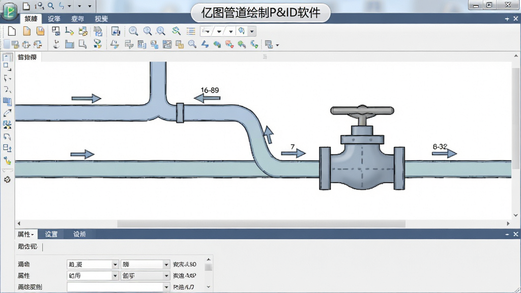Image resolution: width=521 pixels, height=293 pixels.
Task: Click the orange document open icon
Action: coord(26,31)
